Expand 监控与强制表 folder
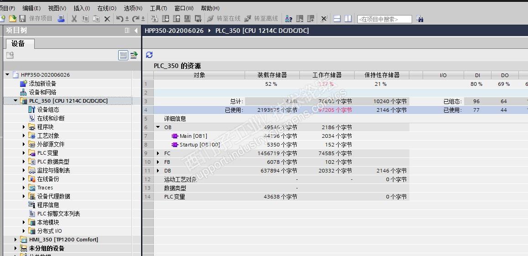 pyautogui.click(x=24, y=171)
